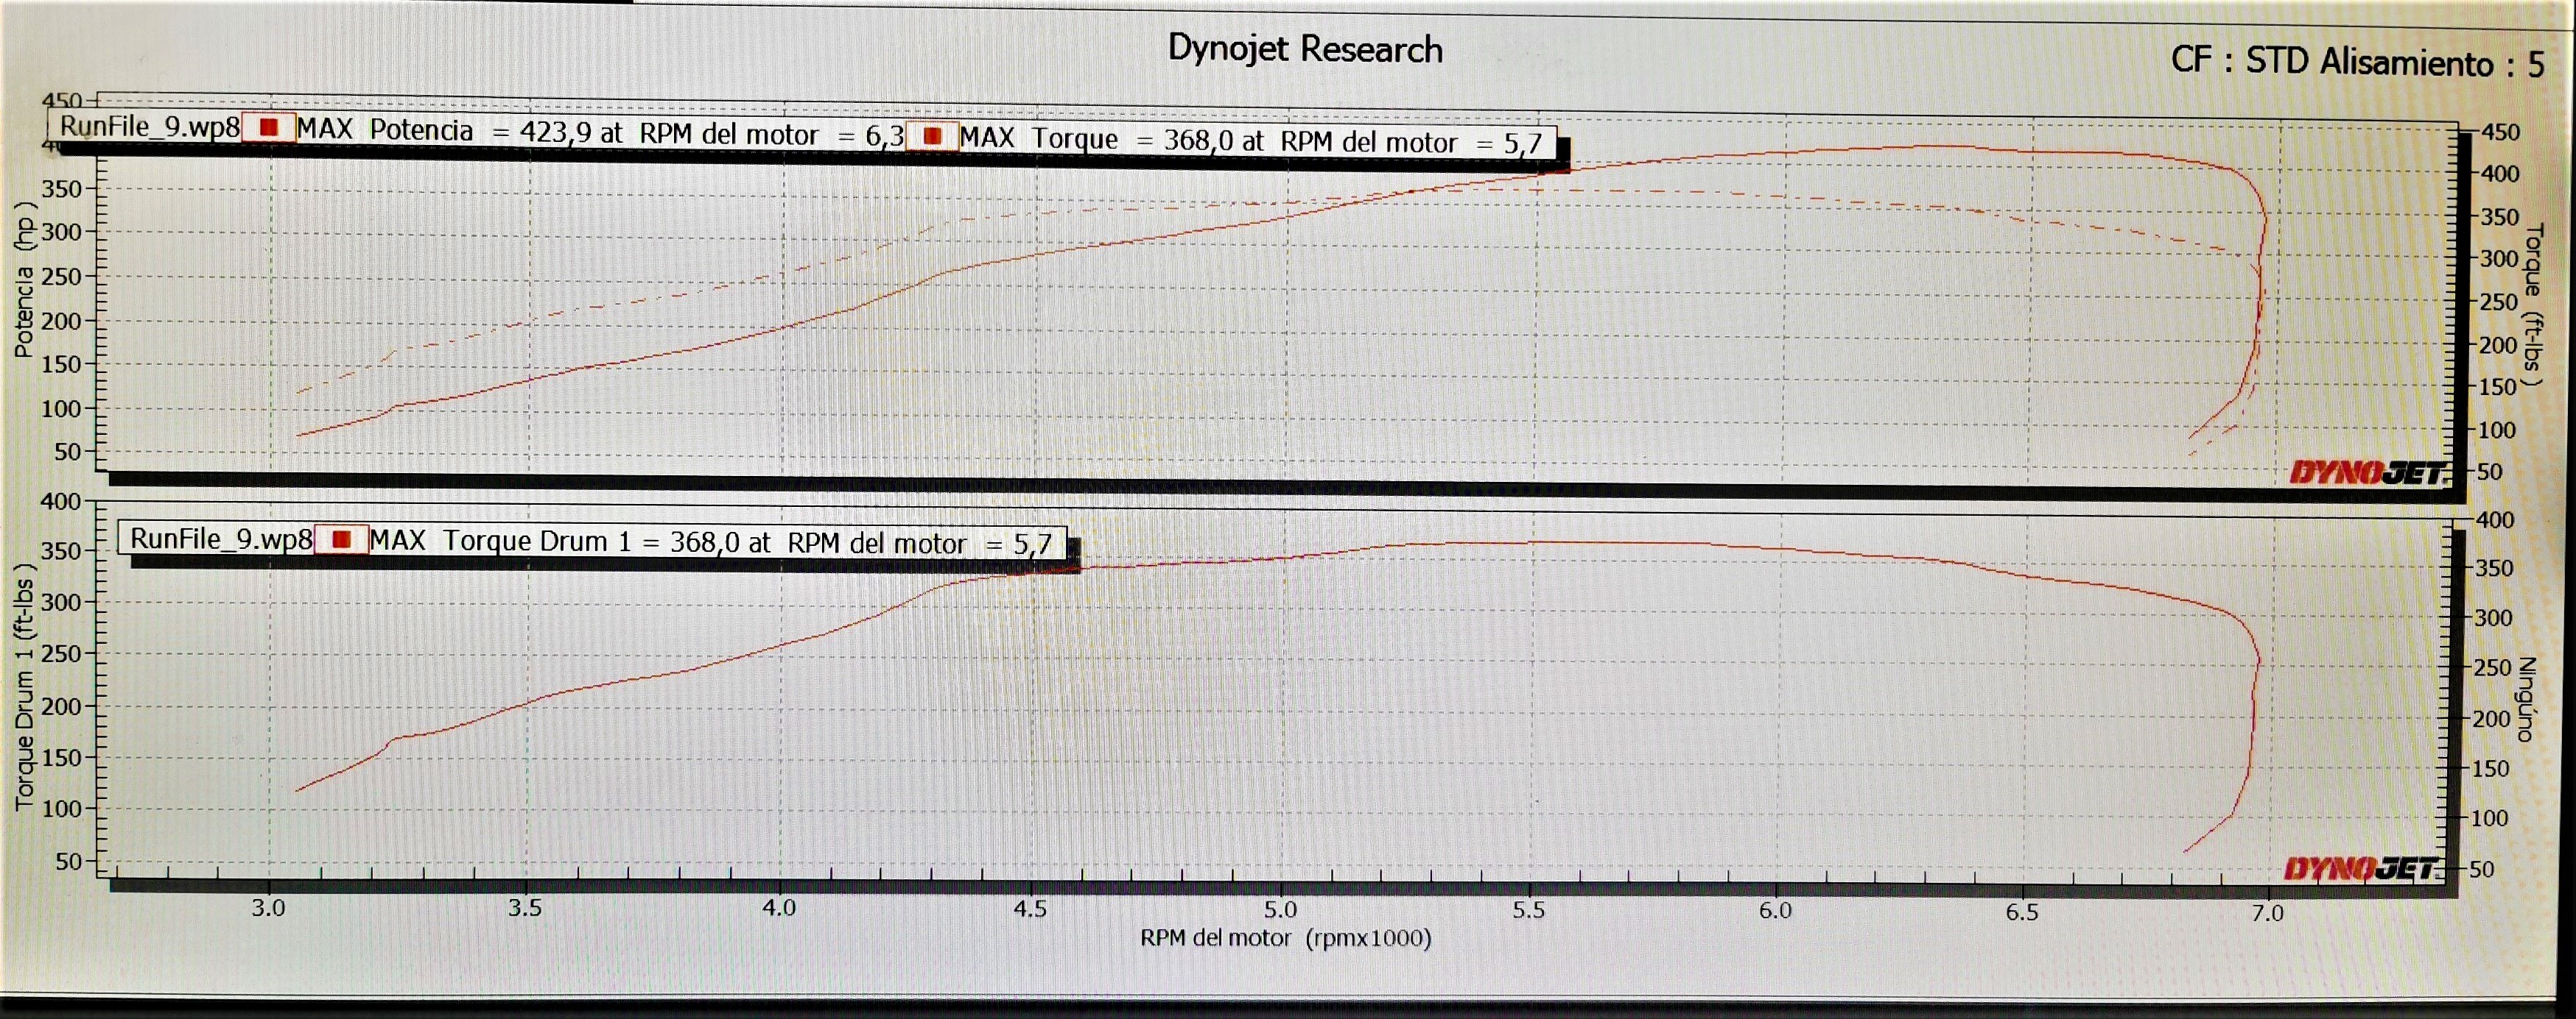This screenshot has height=1019, width=2576.
Task: Click the 350 tick on Torque Drum 1 axis
Action: 61,552
